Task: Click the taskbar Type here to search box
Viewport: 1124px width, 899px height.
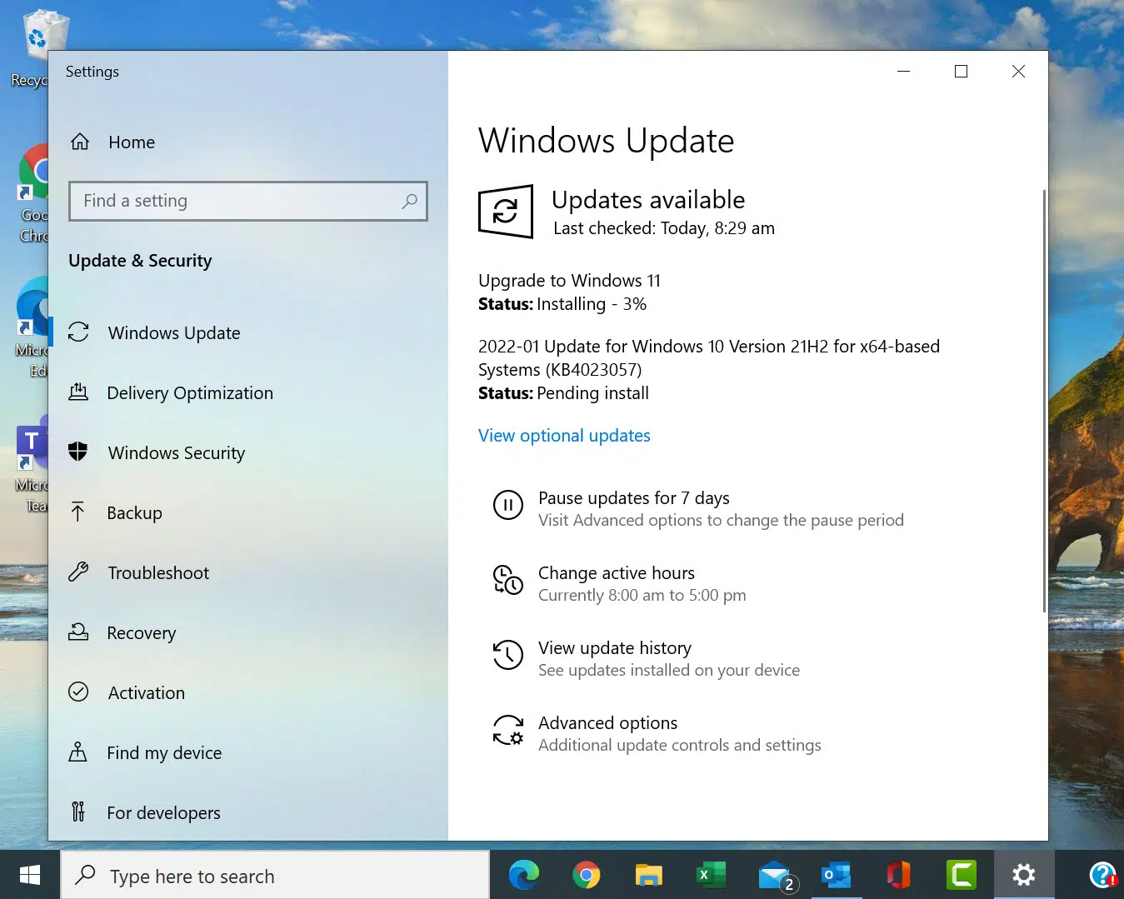Action: (275, 876)
